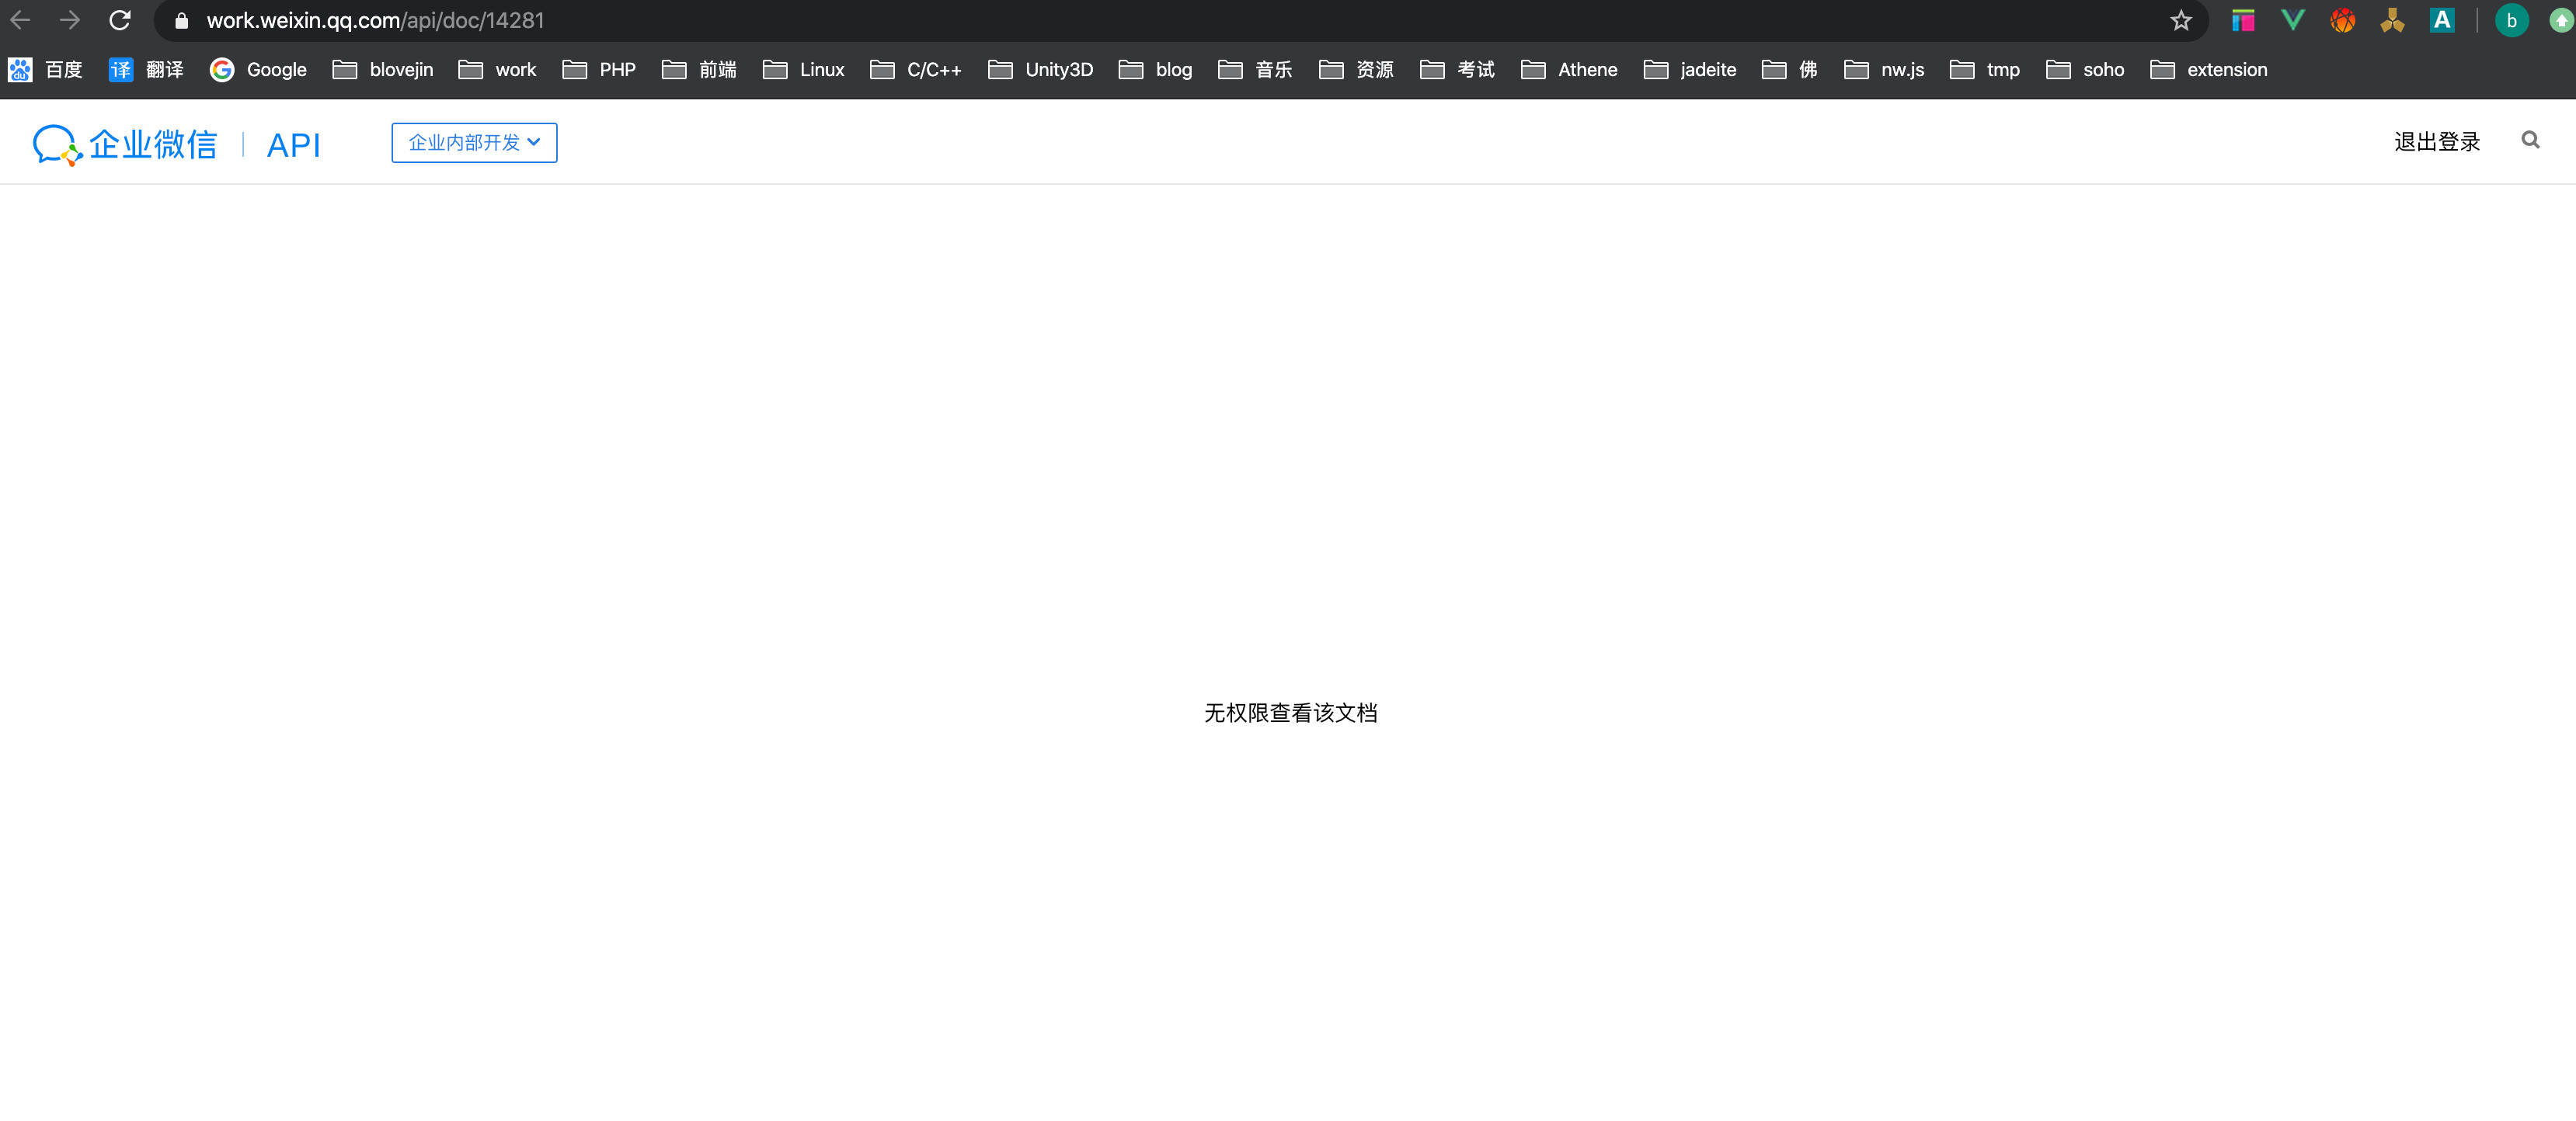Open the PHP bookmarks folder

click(x=599, y=70)
